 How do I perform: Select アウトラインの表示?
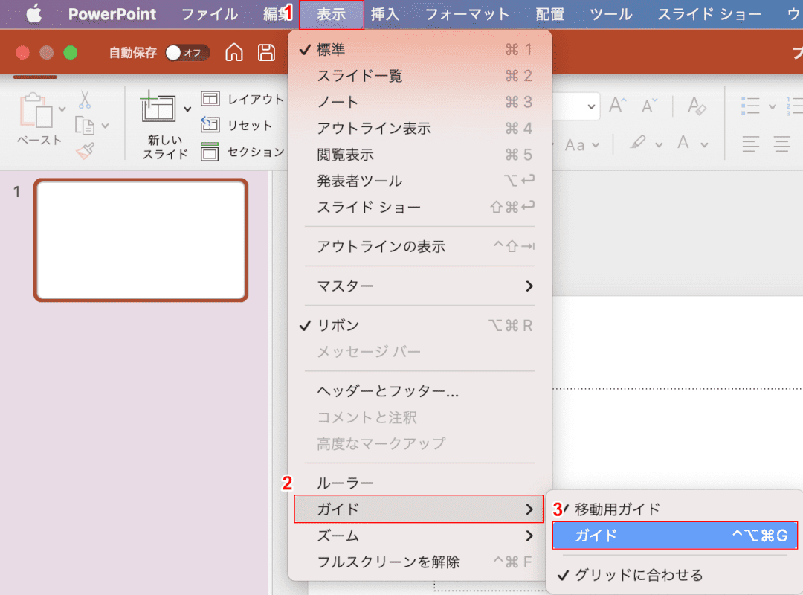click(419, 246)
